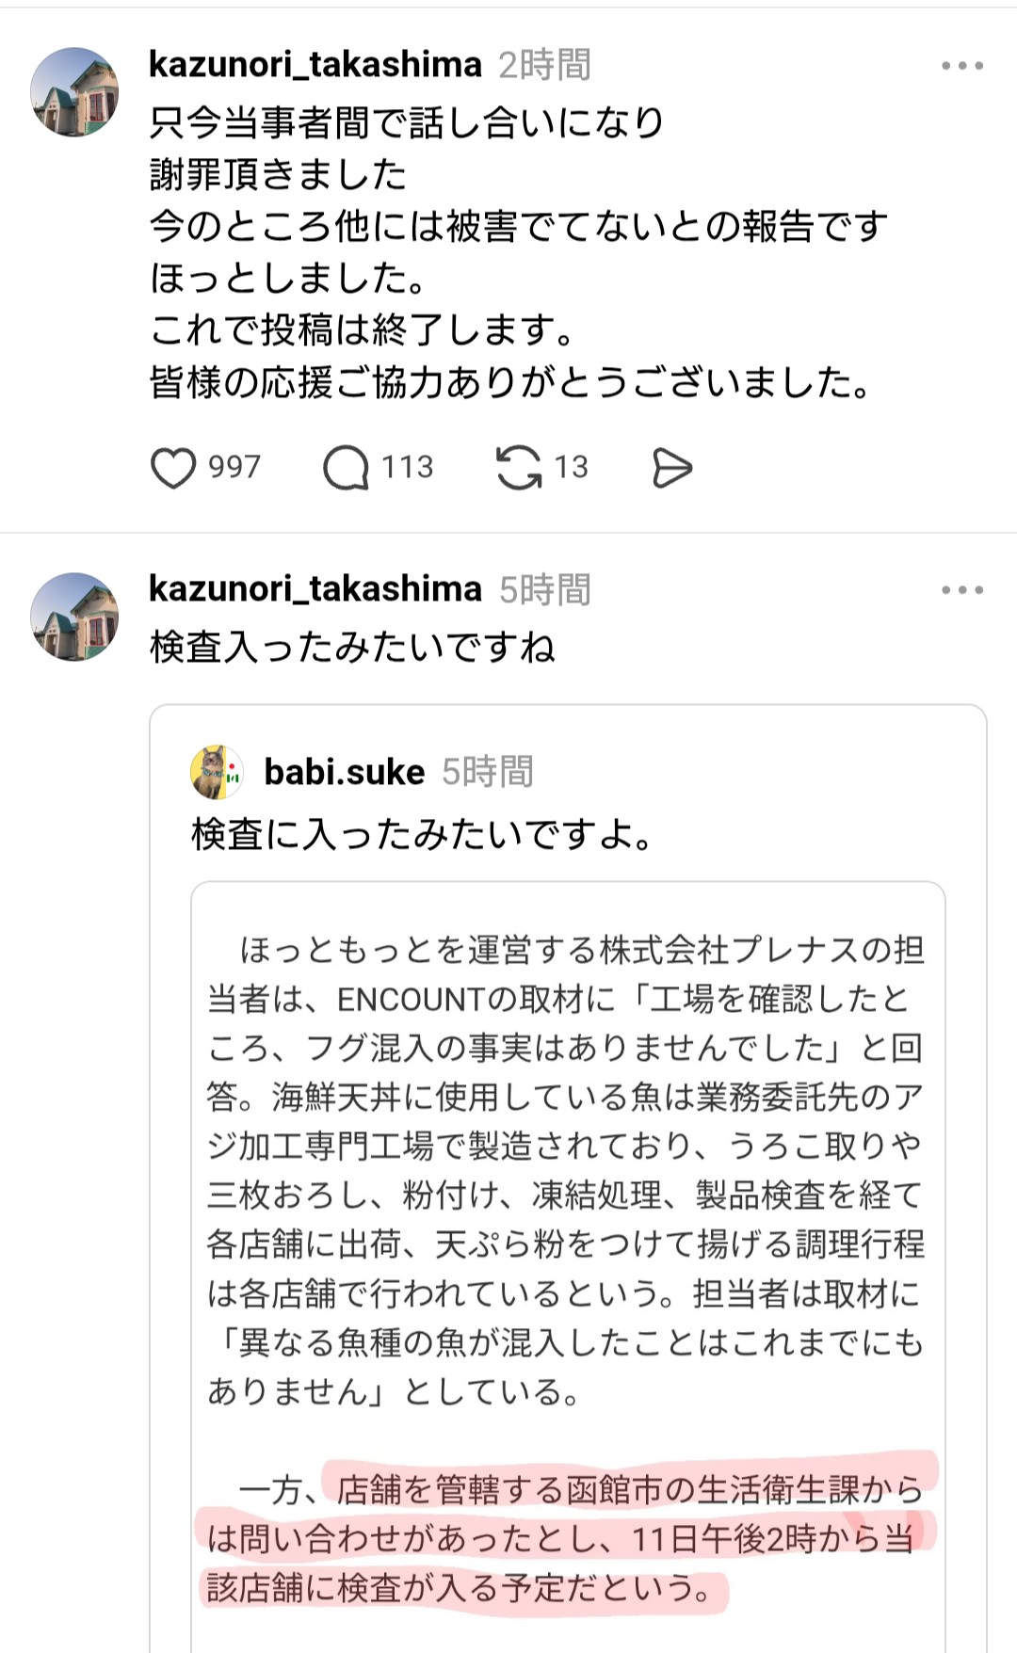
Task: View the 997 likes count
Action: tap(234, 468)
